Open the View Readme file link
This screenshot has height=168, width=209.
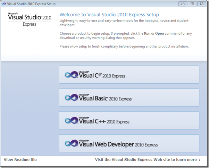click(x=20, y=160)
